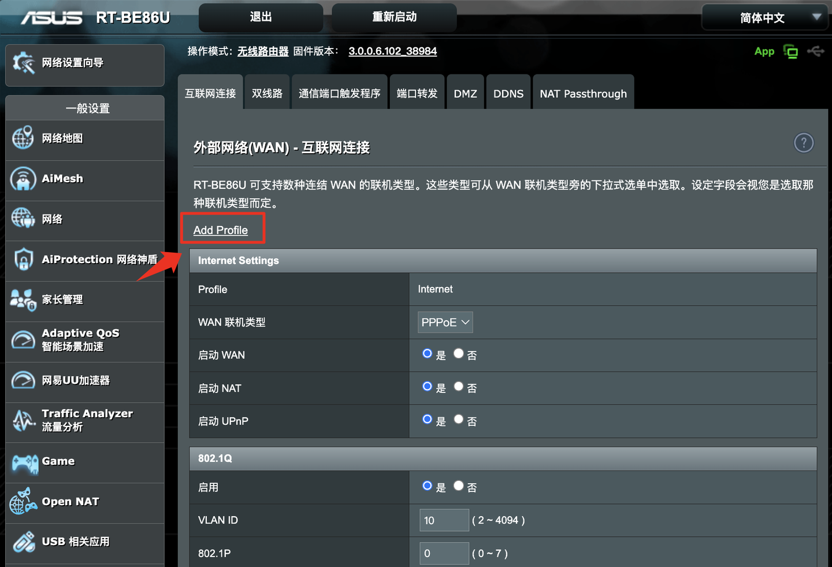
Task: Open the 简体中文 language dropdown
Action: point(765,17)
